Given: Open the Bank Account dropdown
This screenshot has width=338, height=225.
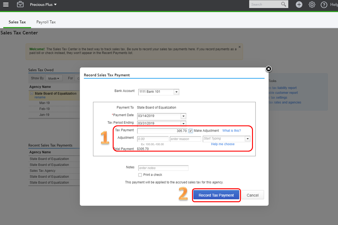Looking at the screenshot, I should [x=176, y=92].
